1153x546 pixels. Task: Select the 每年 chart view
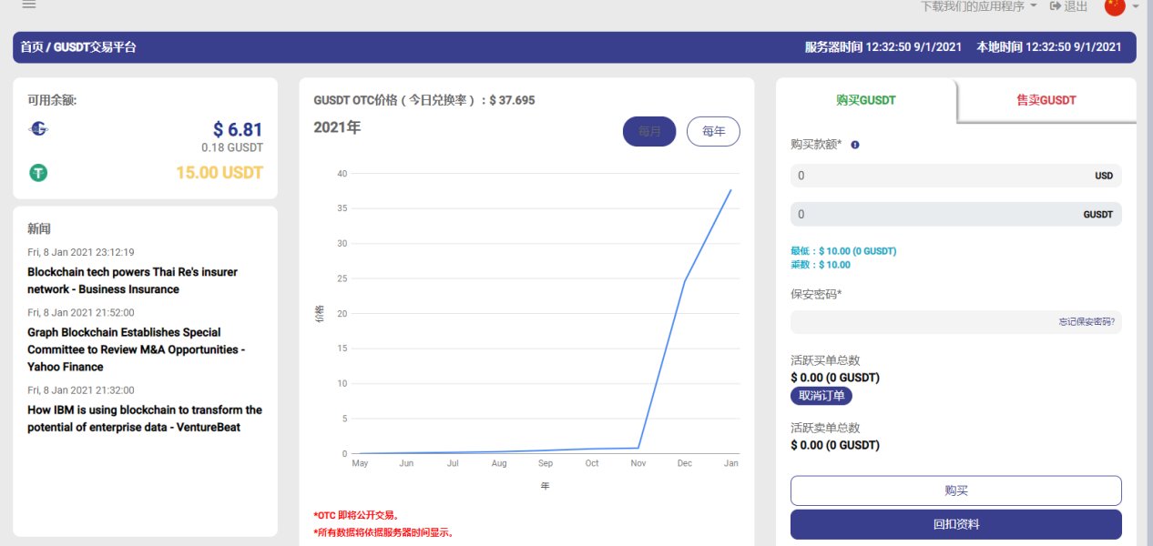point(713,131)
